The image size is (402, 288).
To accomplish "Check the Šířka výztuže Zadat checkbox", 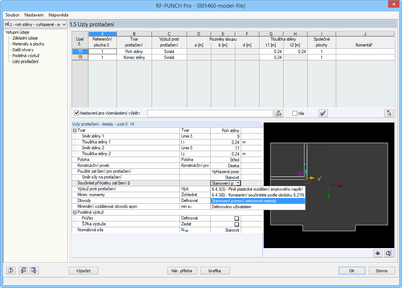I will (237, 224).
